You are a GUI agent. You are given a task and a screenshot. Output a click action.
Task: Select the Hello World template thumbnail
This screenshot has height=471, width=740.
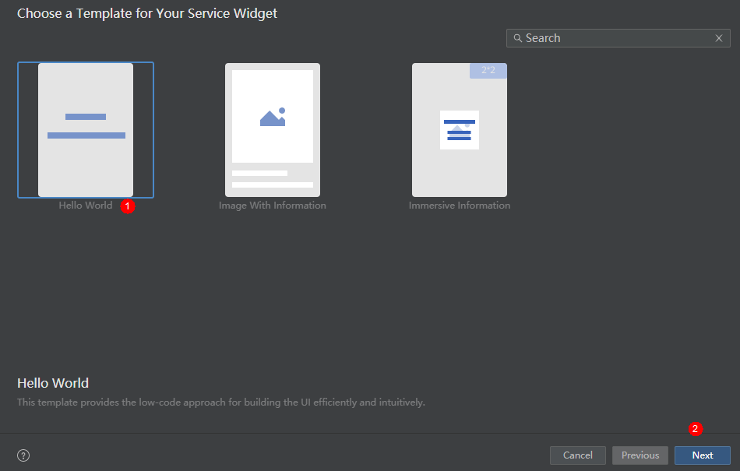tap(86, 130)
